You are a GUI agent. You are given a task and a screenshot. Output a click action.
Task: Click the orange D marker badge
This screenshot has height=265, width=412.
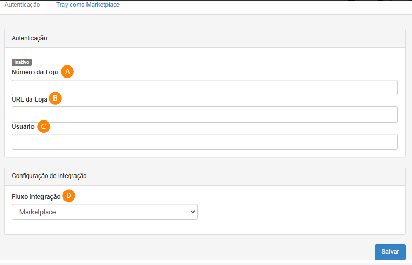tap(69, 196)
